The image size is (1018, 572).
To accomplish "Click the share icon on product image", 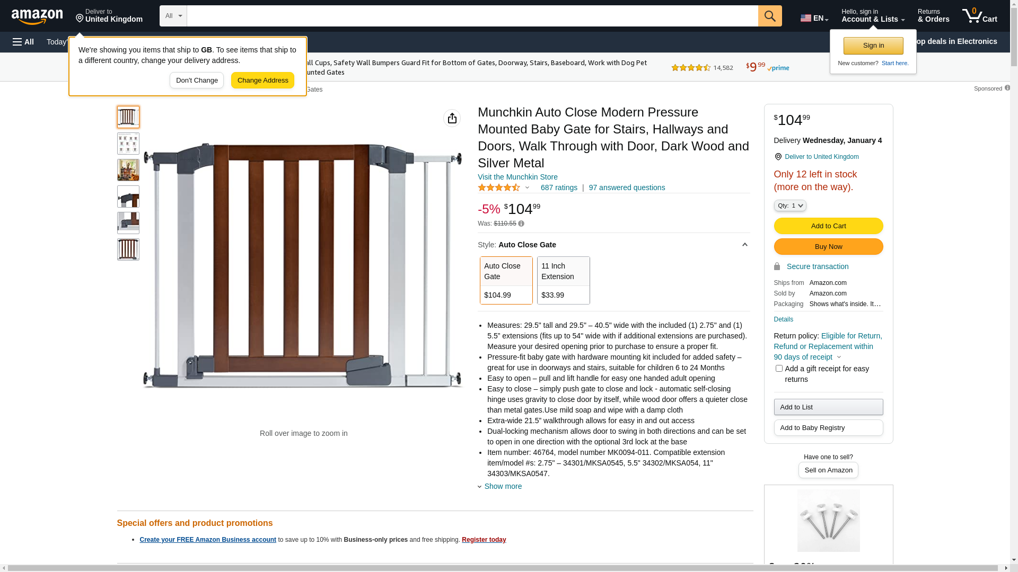I will click(x=452, y=118).
